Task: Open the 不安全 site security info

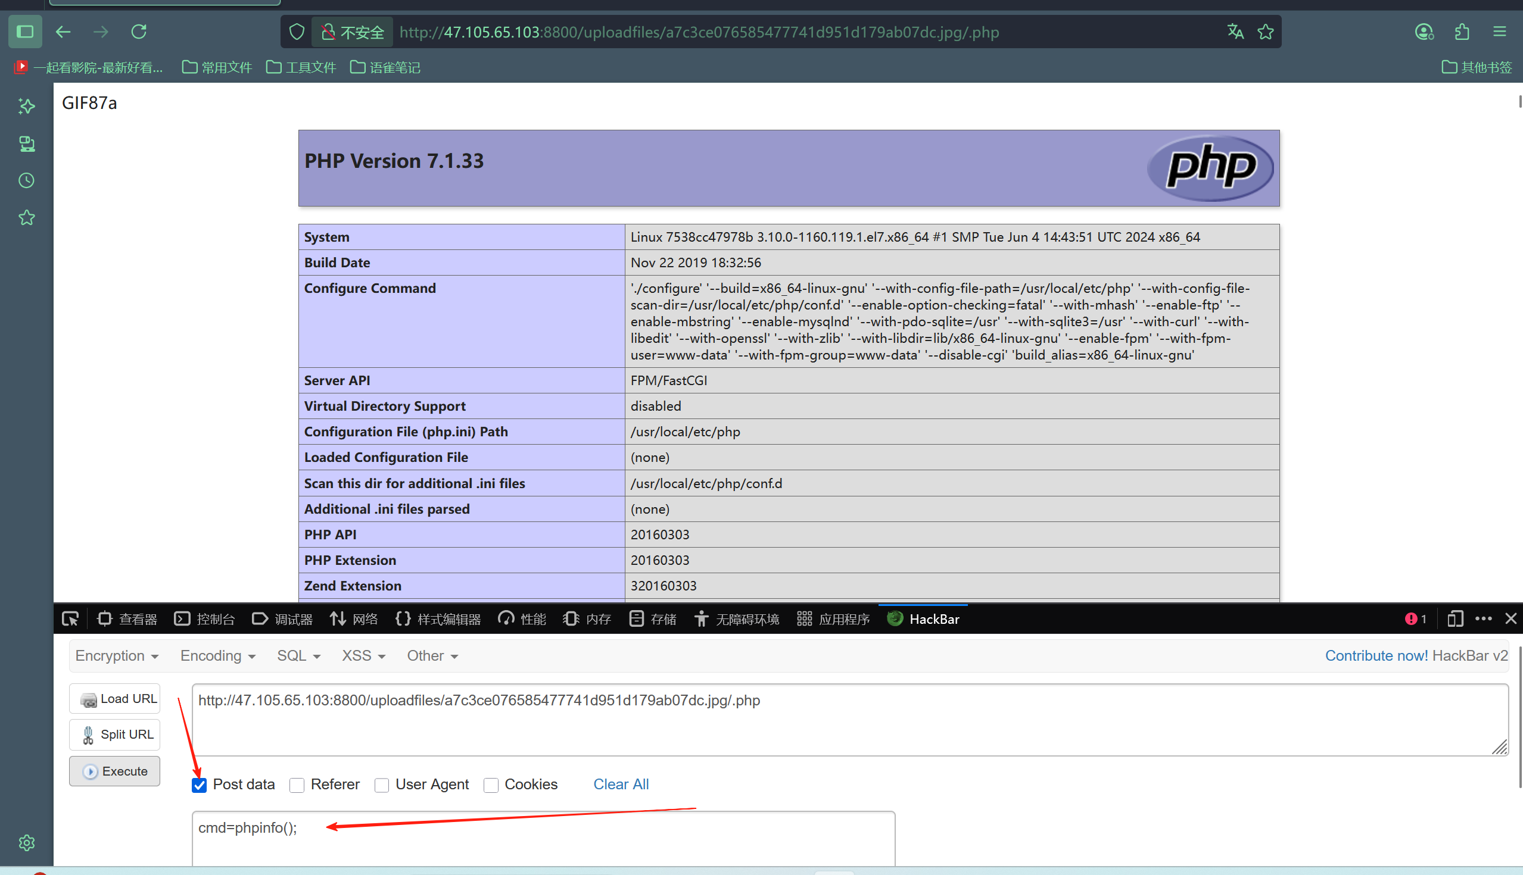Action: tap(353, 32)
